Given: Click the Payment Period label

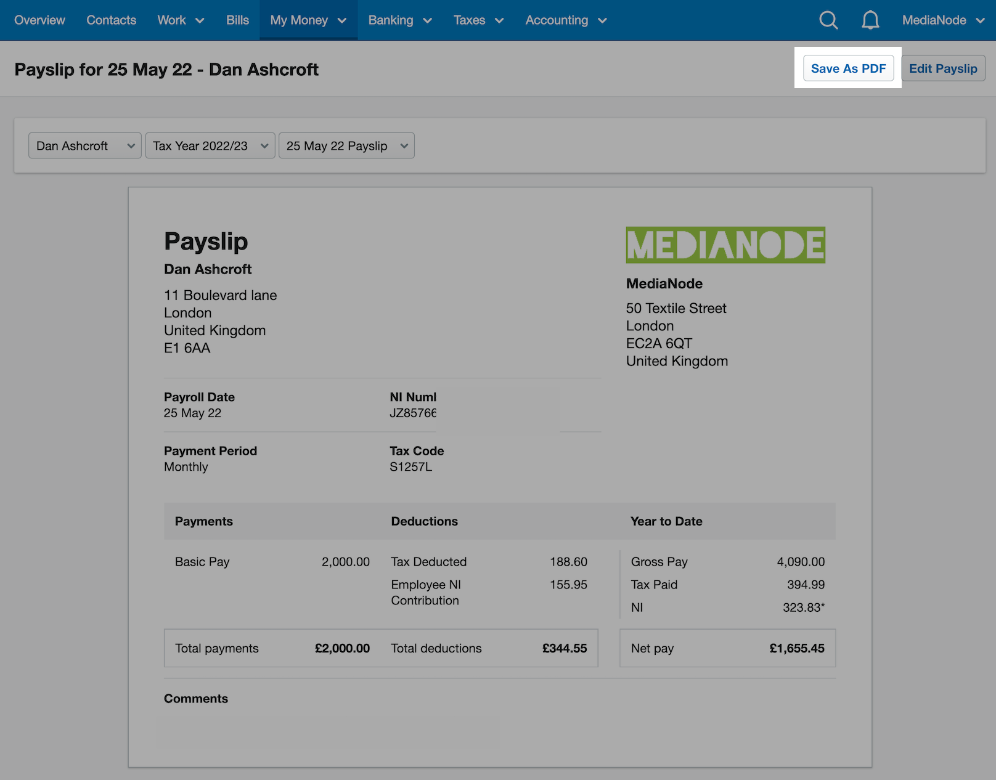Looking at the screenshot, I should pyautogui.click(x=210, y=451).
